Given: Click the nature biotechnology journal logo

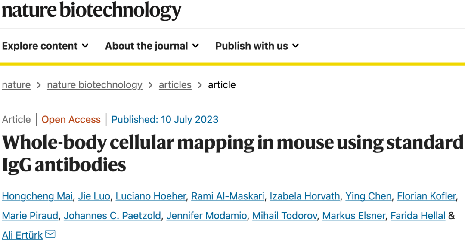Looking at the screenshot, I should point(92,10).
